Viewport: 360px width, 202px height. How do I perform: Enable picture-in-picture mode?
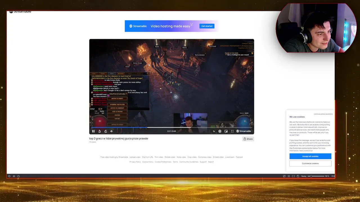point(226,131)
